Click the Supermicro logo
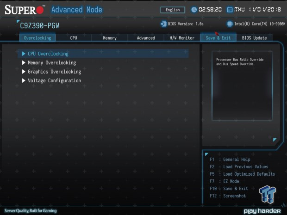Screen dimensions: 287x215 (24, 10)
